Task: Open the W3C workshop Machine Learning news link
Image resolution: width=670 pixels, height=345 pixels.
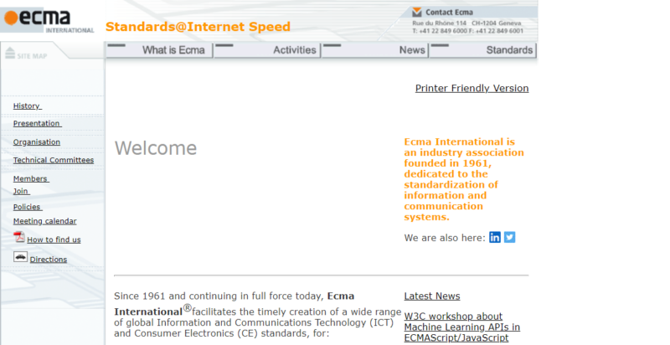Action: point(462,327)
